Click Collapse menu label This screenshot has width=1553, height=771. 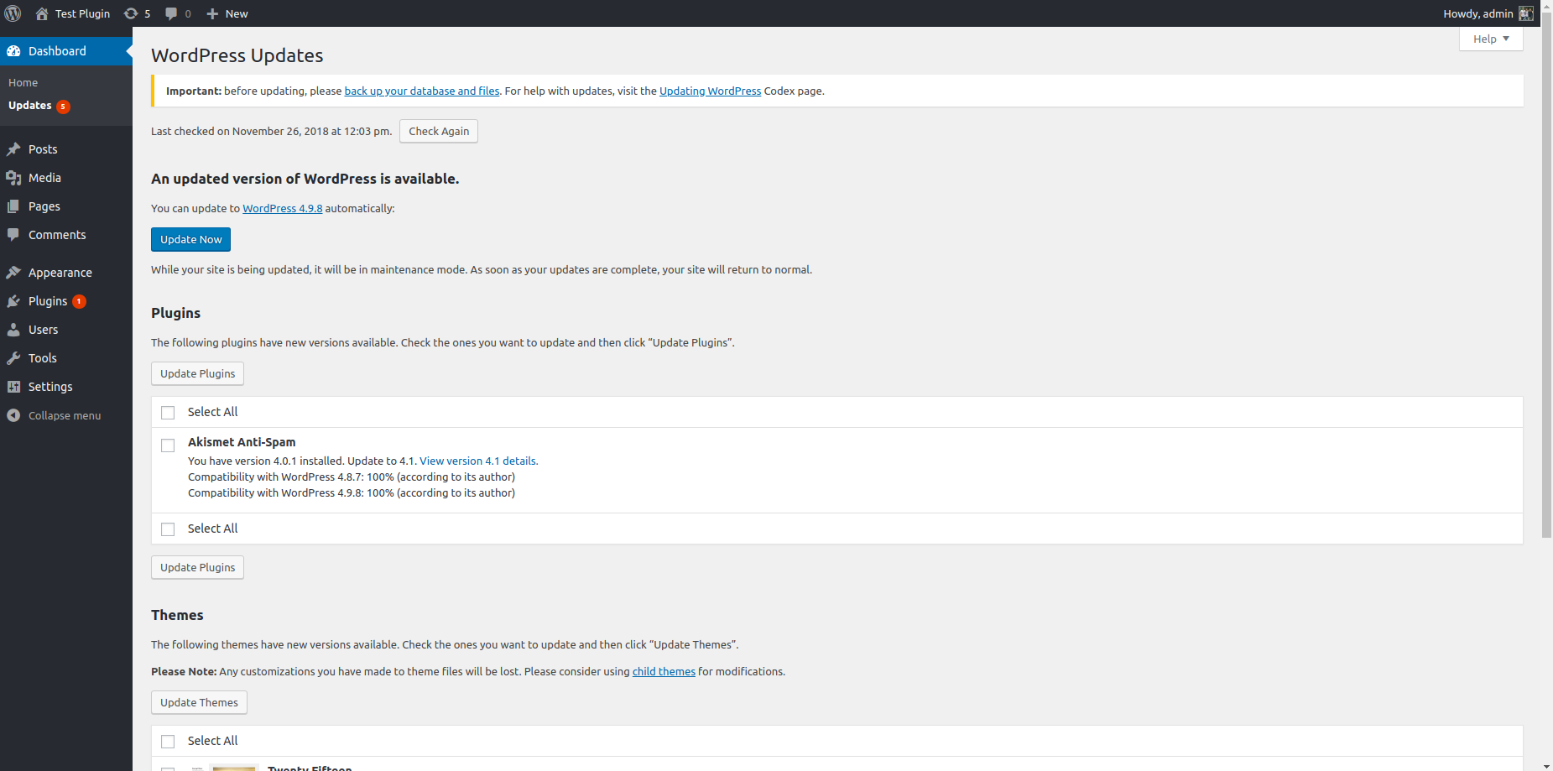pyautogui.click(x=65, y=415)
